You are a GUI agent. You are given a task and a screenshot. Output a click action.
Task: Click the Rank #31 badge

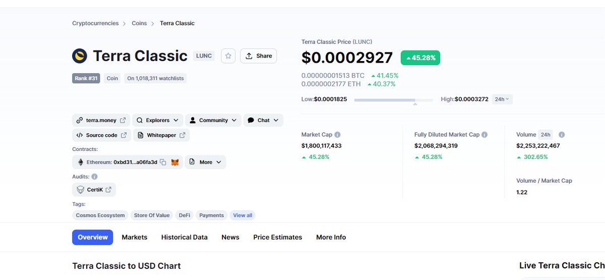tap(86, 78)
